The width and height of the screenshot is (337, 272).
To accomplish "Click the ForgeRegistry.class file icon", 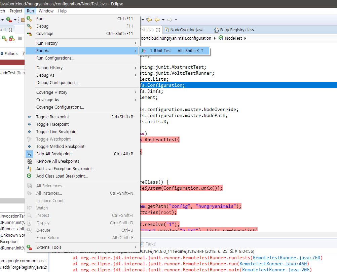I will [x=217, y=30].
